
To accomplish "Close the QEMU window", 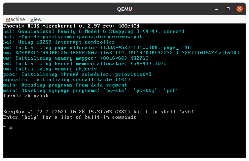I will tap(240, 9).
